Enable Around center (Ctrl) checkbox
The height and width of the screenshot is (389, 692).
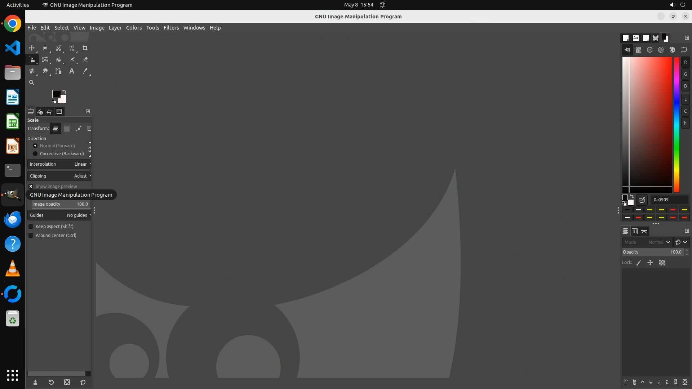pos(31,236)
